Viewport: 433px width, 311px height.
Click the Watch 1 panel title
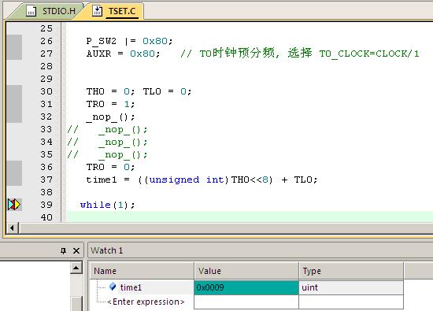107,250
